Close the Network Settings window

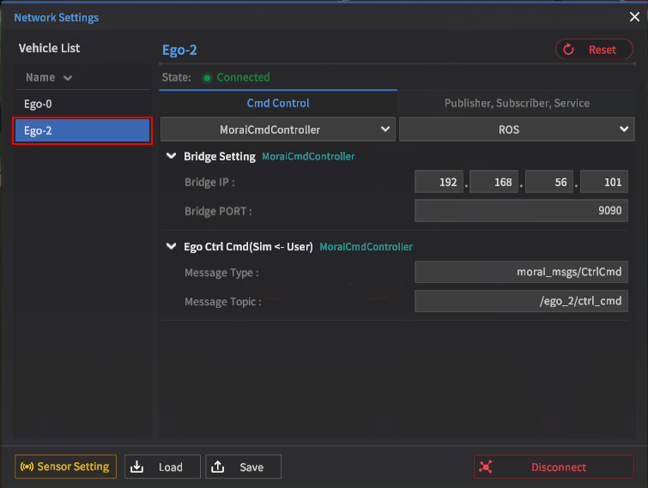click(x=634, y=16)
